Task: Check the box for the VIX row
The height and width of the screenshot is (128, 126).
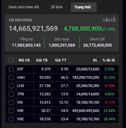Action: pyautogui.click(x=11, y=102)
